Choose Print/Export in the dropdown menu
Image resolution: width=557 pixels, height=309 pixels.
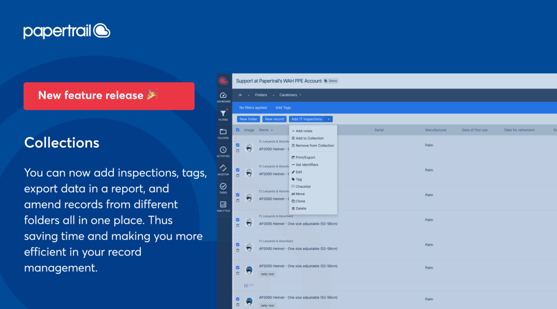[x=305, y=157]
